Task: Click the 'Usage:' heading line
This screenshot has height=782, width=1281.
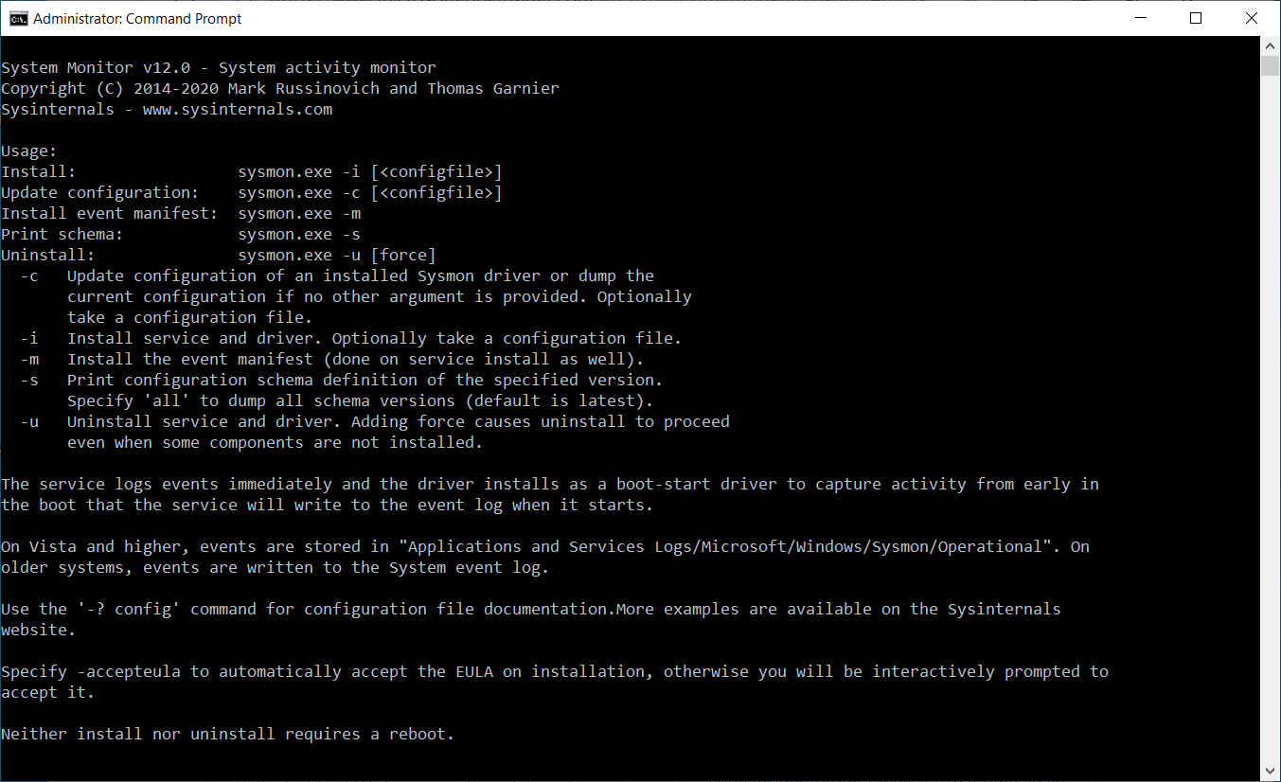Action: point(29,151)
